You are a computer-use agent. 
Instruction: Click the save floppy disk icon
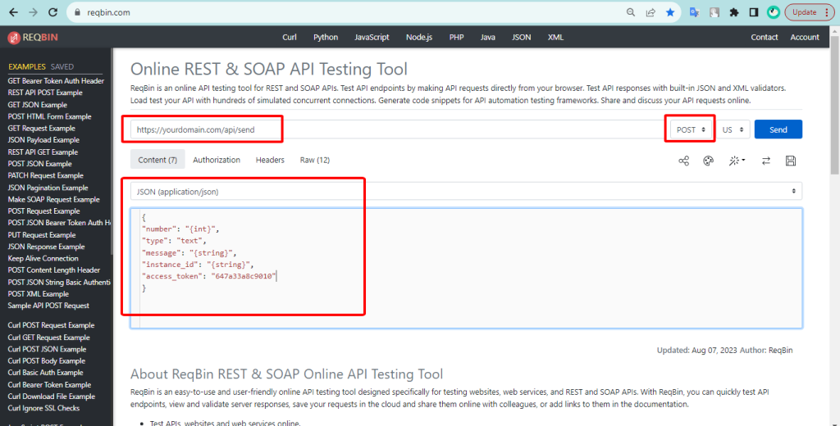pyautogui.click(x=791, y=161)
